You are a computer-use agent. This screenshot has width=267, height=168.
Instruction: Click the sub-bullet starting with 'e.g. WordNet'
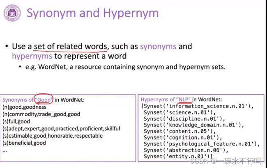coord(125,67)
